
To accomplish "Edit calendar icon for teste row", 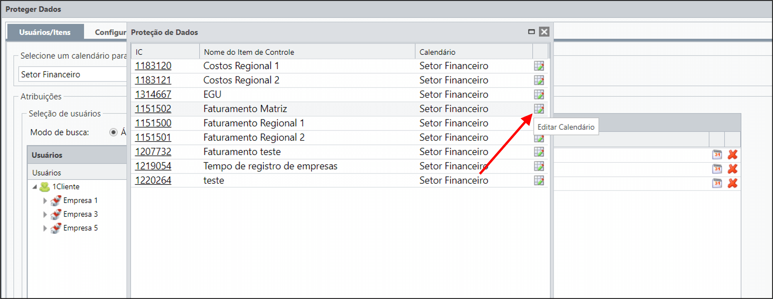I will [539, 180].
